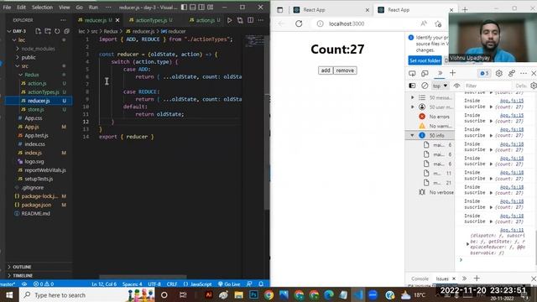Viewport: 537px width, 302px height.
Task: Open DevTools feedback/experiments icon
Action: coord(511,73)
